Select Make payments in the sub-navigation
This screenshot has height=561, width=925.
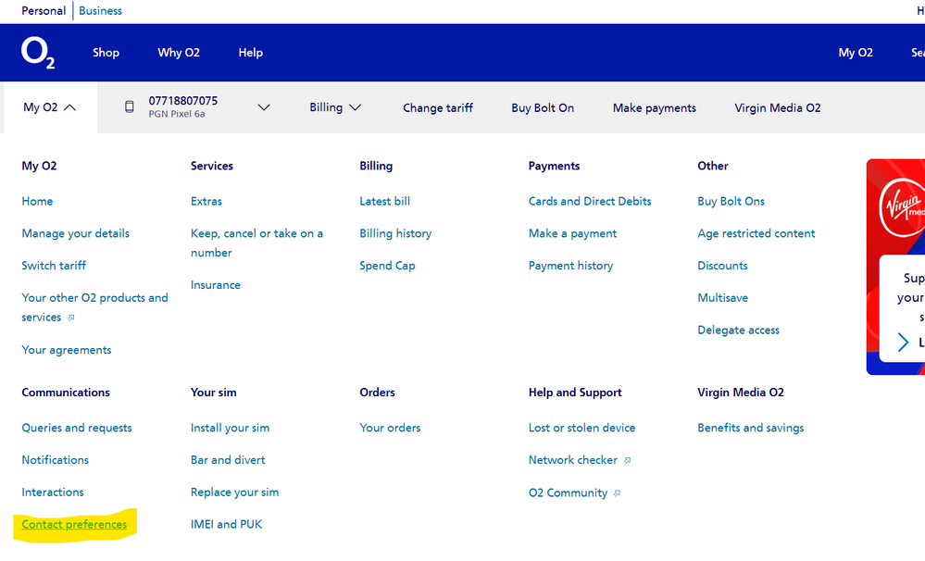pos(655,108)
